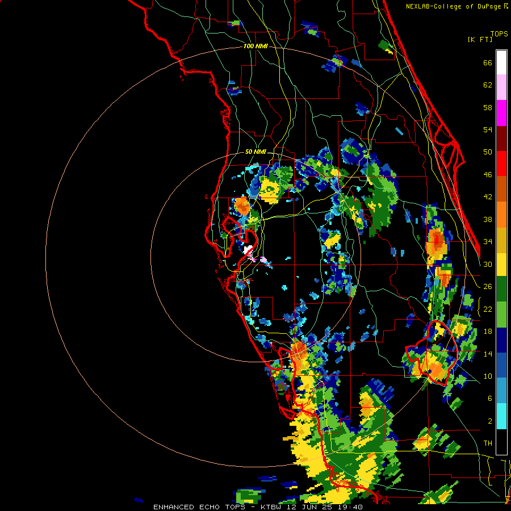The image size is (511, 511).
Task: Click the "62" legend value
Action: point(488,85)
